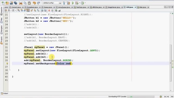Show the open documents list dropdown
Viewport: 174px width, 98px height.
(170, 7)
